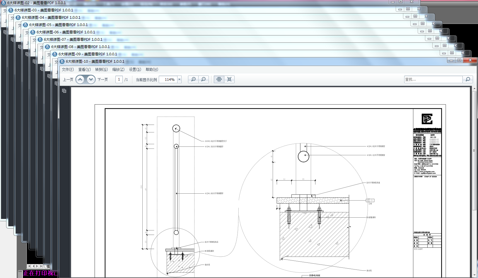
Task: Click the 查找 search input field
Action: (433, 79)
